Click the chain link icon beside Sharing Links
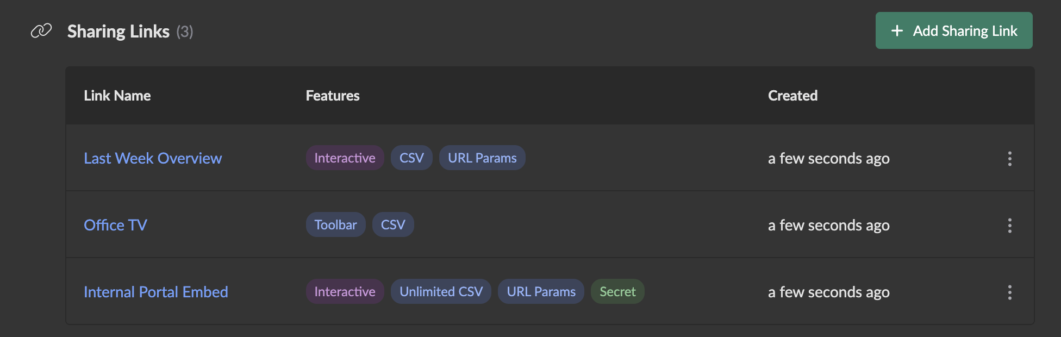Viewport: 1061px width, 337px height. pyautogui.click(x=42, y=31)
